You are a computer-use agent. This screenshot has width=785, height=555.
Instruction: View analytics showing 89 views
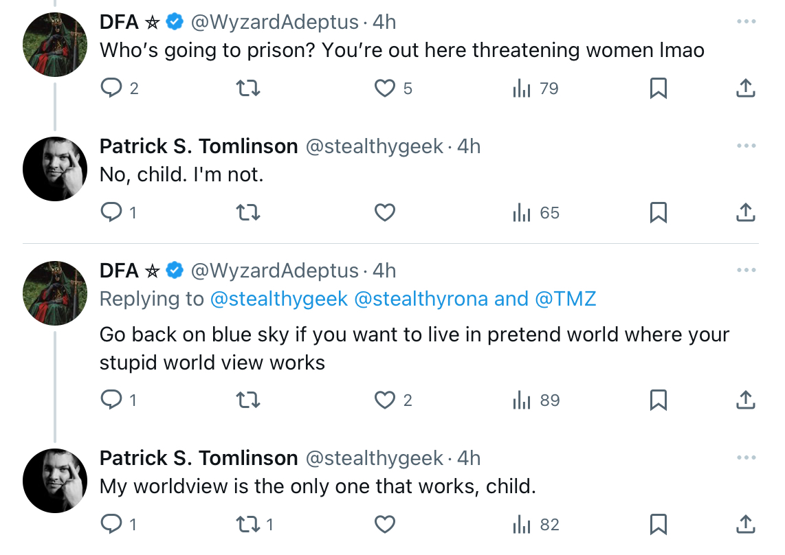coord(535,400)
